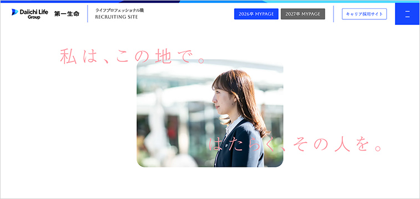420x199 pixels.
Task: Open the blue hamburger menu
Action: click(x=407, y=14)
